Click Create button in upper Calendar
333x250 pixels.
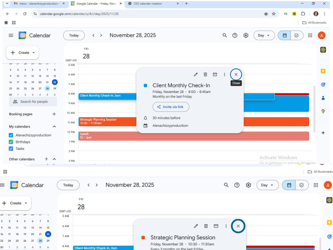coord(23,53)
